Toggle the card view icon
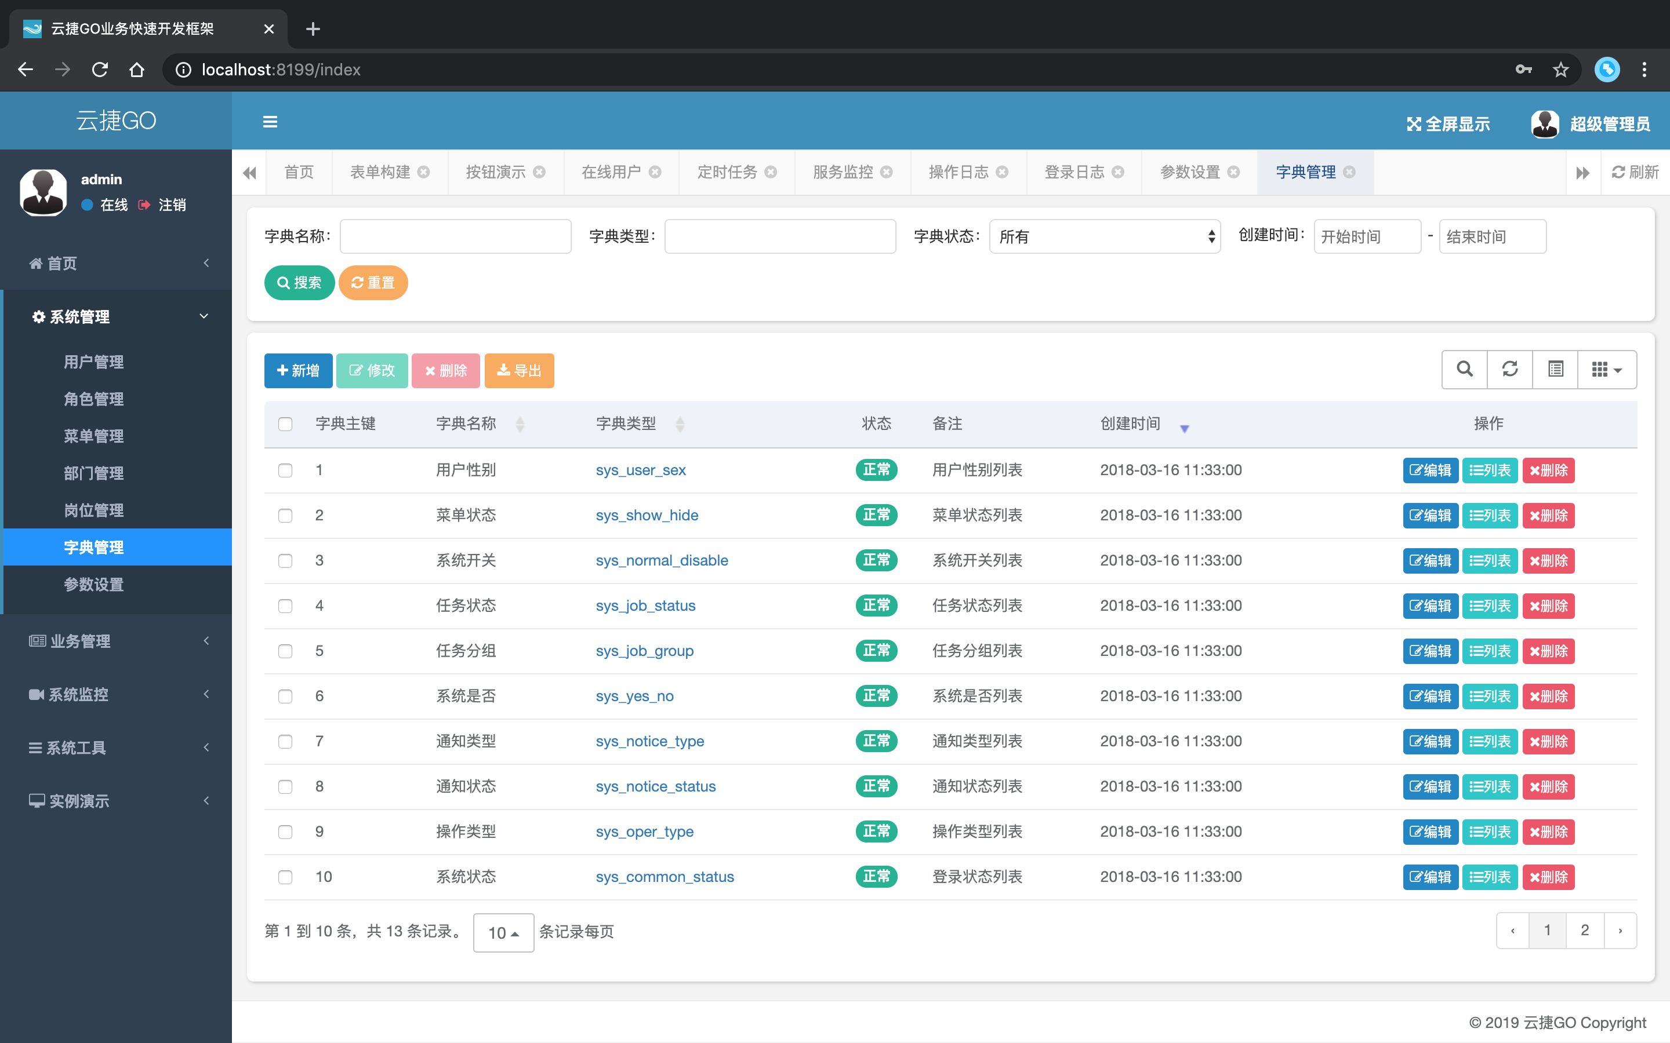 pos(1555,369)
